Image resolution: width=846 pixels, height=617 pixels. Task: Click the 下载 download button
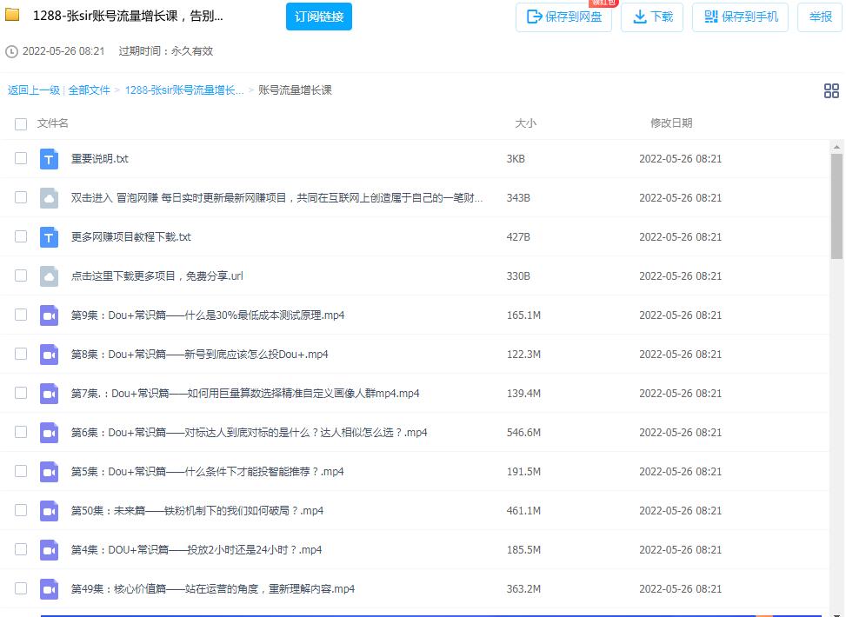tap(652, 17)
